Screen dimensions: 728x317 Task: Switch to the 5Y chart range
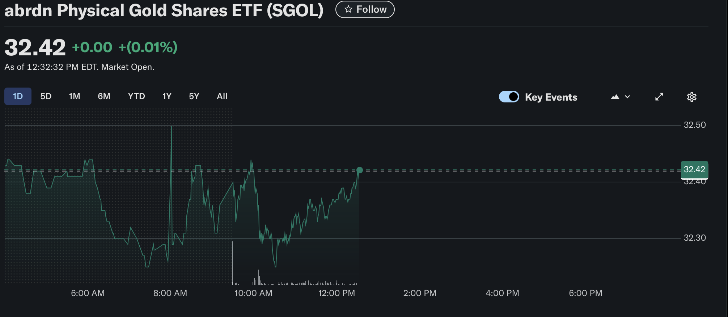(194, 96)
